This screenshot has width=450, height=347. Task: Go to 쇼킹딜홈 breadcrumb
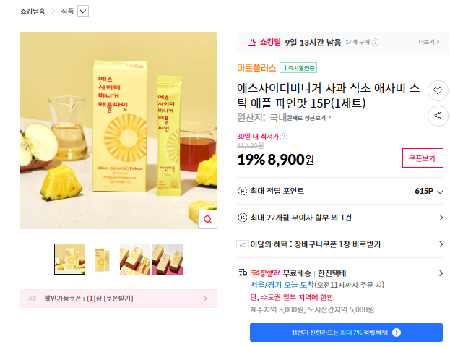point(33,11)
